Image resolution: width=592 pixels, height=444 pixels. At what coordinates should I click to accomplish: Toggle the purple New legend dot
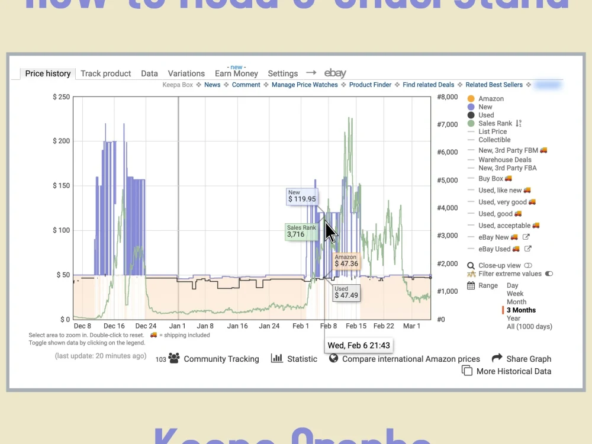[x=471, y=107]
